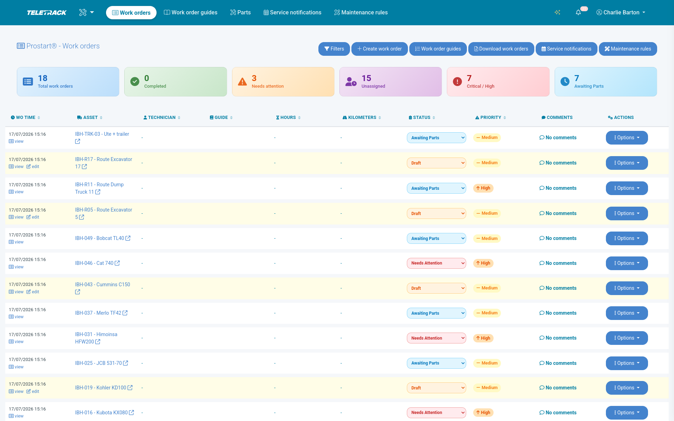The width and height of the screenshot is (674, 421).
Task: Sort by KILOMETERS column
Action: tap(362, 118)
